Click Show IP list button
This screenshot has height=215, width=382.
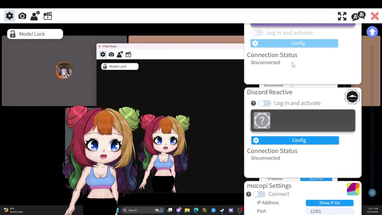coord(330,203)
